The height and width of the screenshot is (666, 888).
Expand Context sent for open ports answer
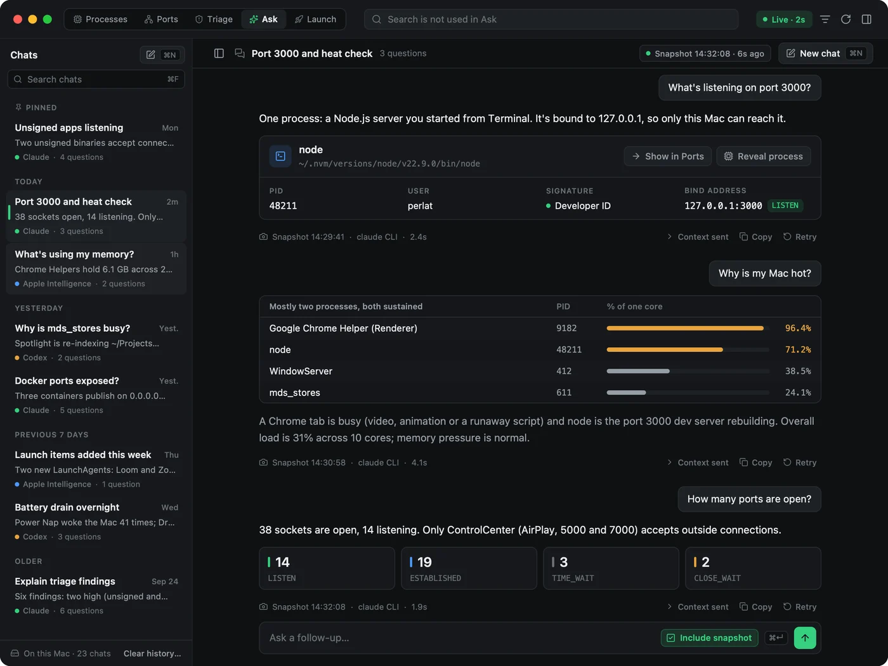(697, 607)
